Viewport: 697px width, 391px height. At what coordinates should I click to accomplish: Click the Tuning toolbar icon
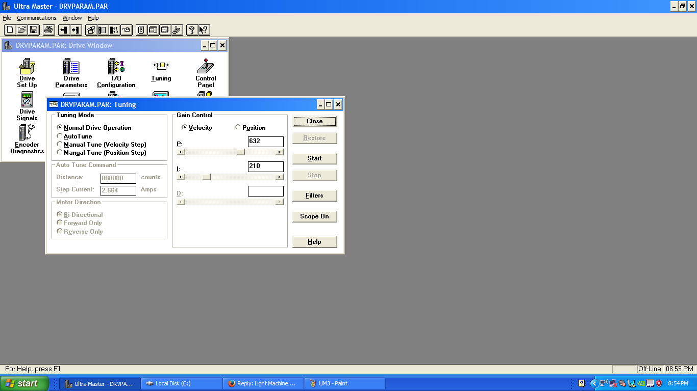click(127, 30)
